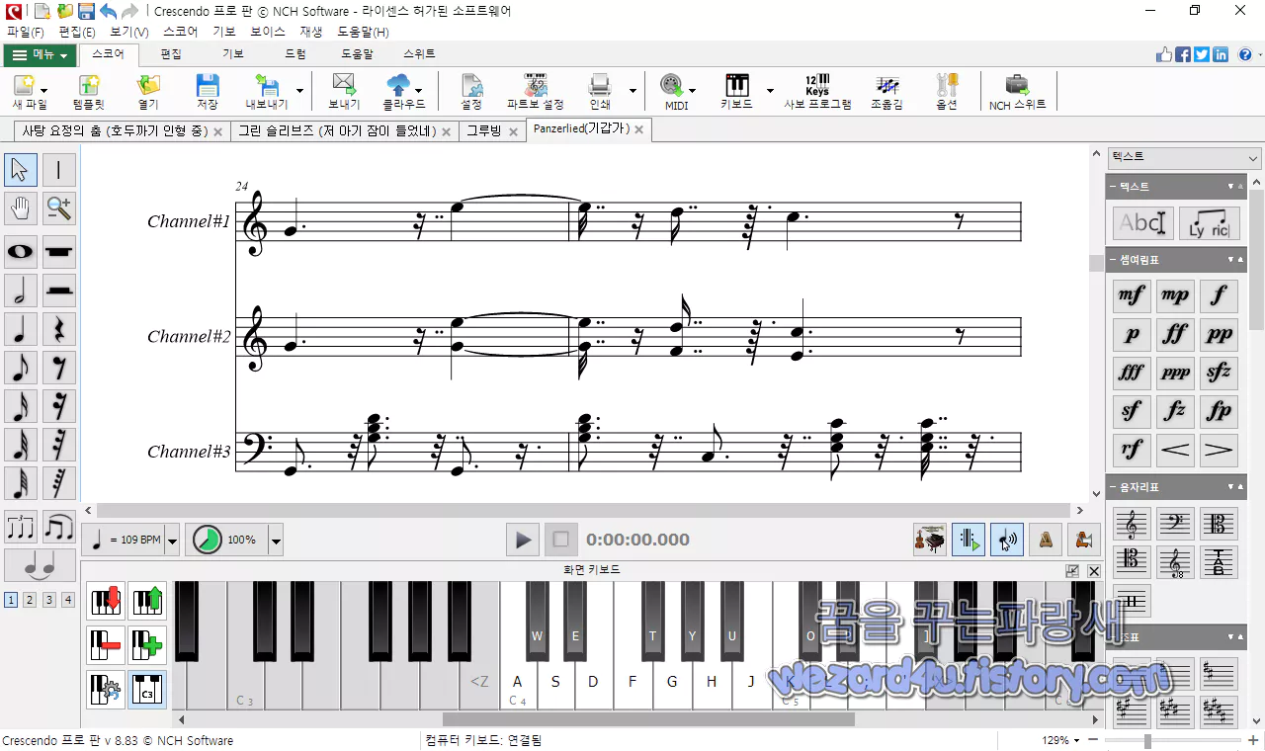Open the 보이스 menu

[x=268, y=32]
